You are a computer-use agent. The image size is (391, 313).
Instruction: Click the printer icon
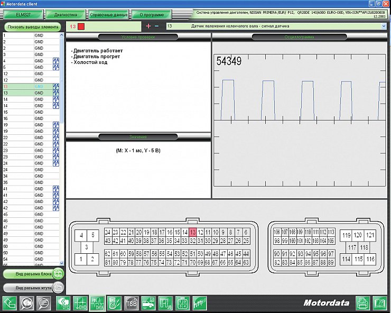tap(362, 303)
